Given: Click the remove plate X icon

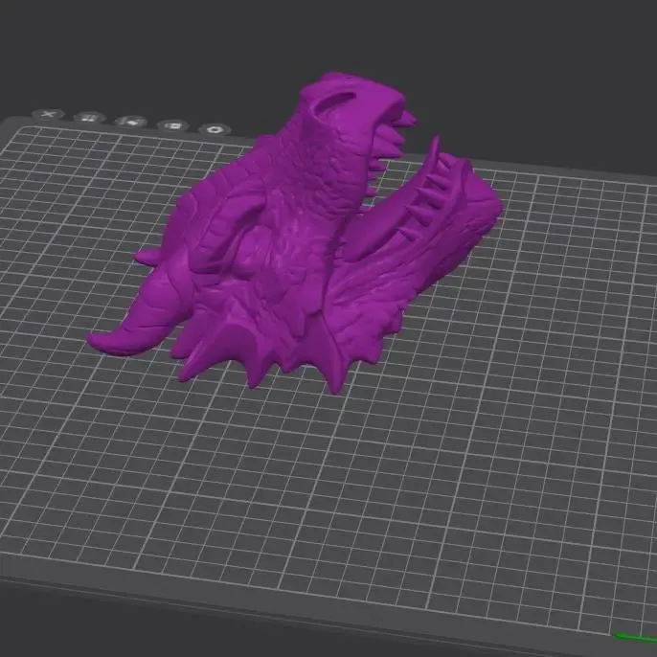Looking at the screenshot, I should click(x=48, y=114).
